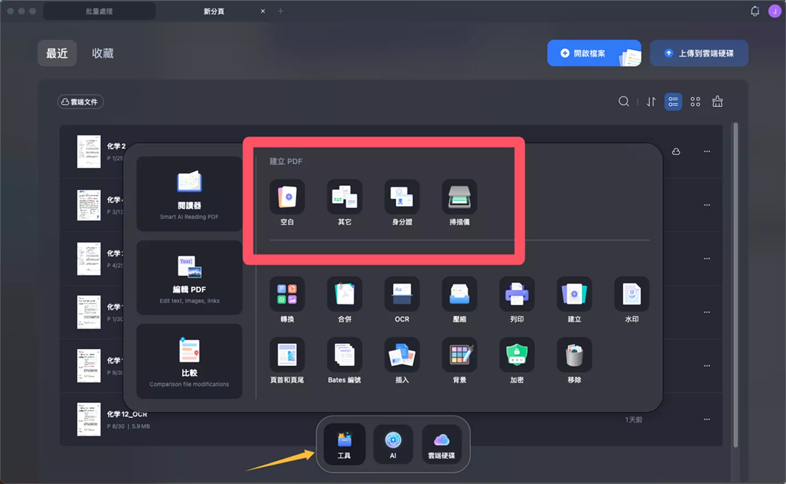Open more options for first file row
Image resolution: width=786 pixels, height=484 pixels.
coord(706,151)
